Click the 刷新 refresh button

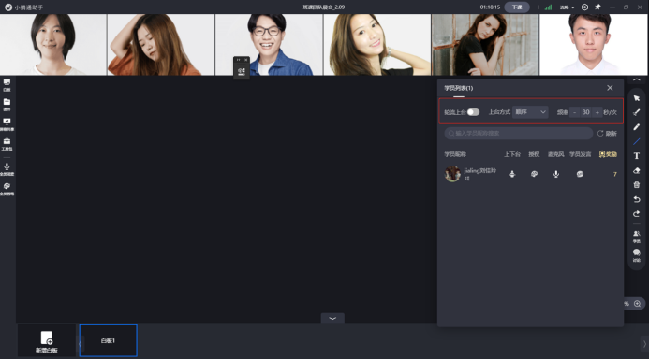(x=607, y=133)
